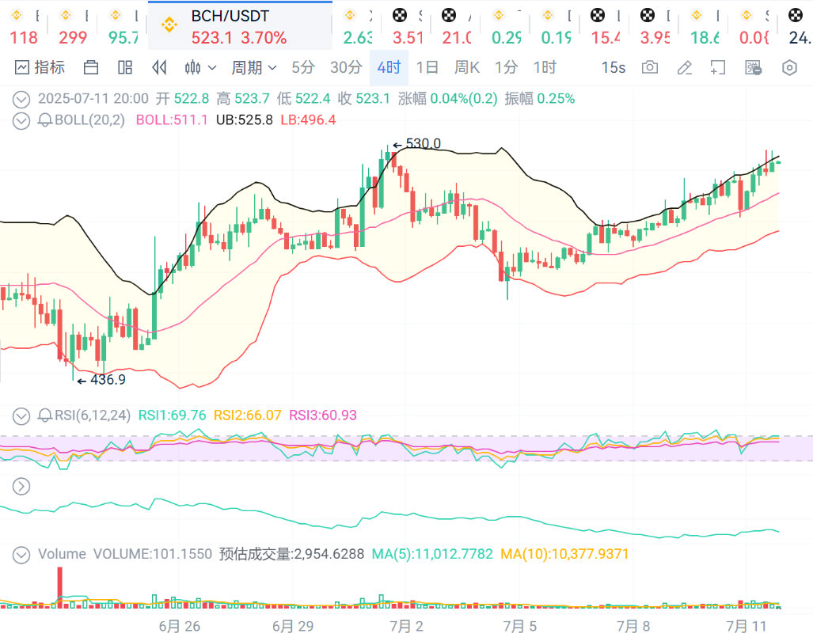Select the candlestick chart type icon
Screen dimensions: 813x641
coord(192,67)
